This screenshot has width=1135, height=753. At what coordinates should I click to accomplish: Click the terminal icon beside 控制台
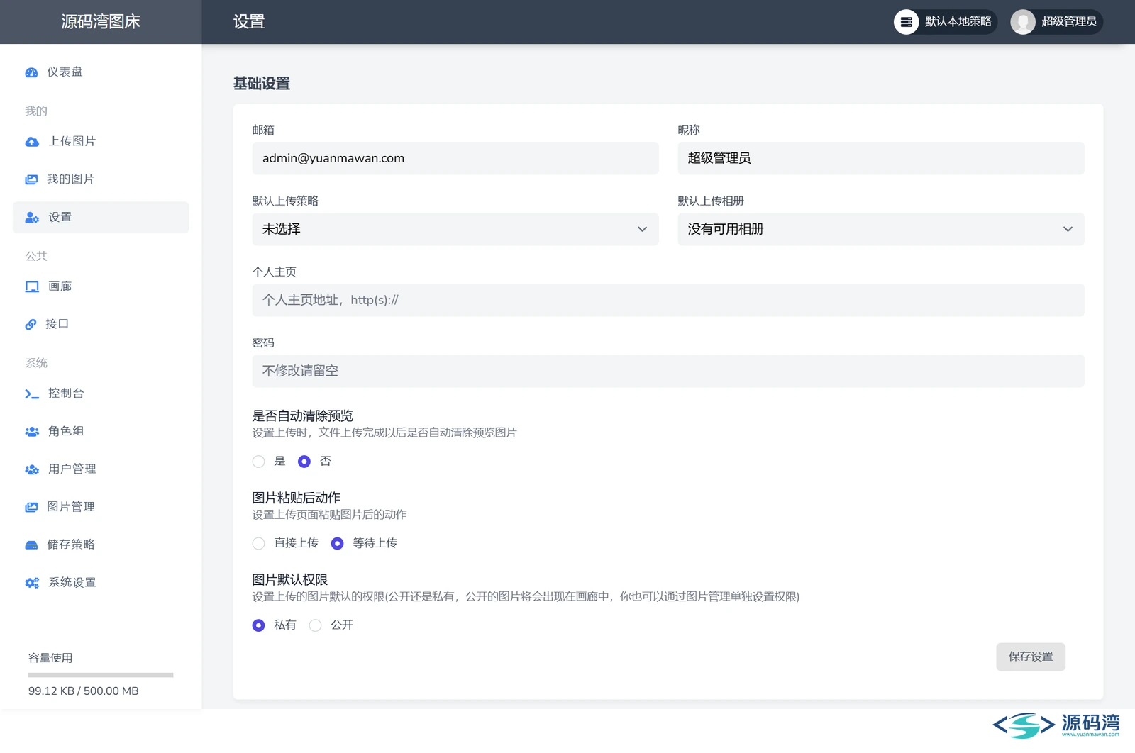32,394
